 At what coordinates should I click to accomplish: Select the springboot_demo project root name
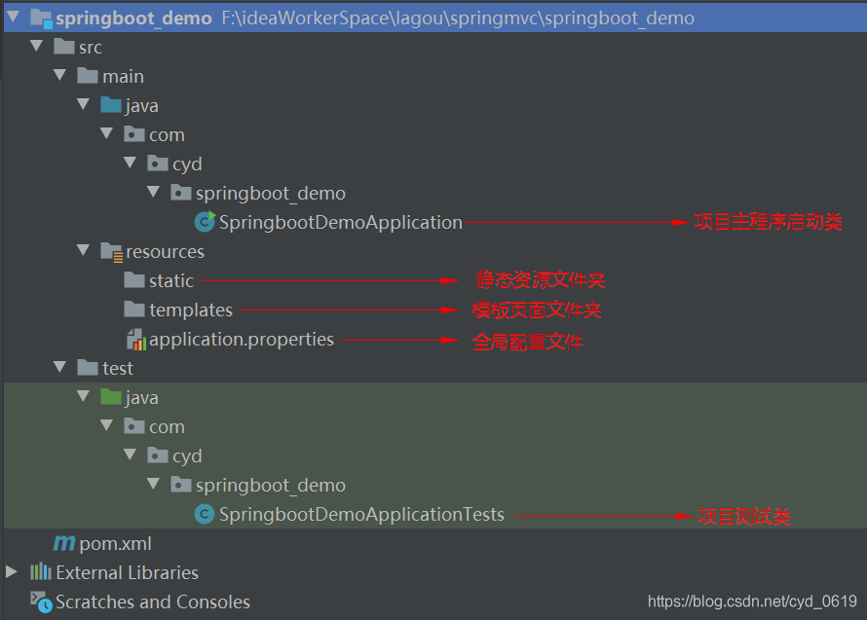tap(133, 18)
